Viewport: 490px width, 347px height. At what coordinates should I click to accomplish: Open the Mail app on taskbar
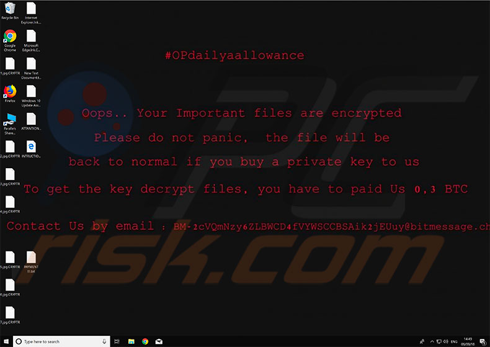pos(159,341)
